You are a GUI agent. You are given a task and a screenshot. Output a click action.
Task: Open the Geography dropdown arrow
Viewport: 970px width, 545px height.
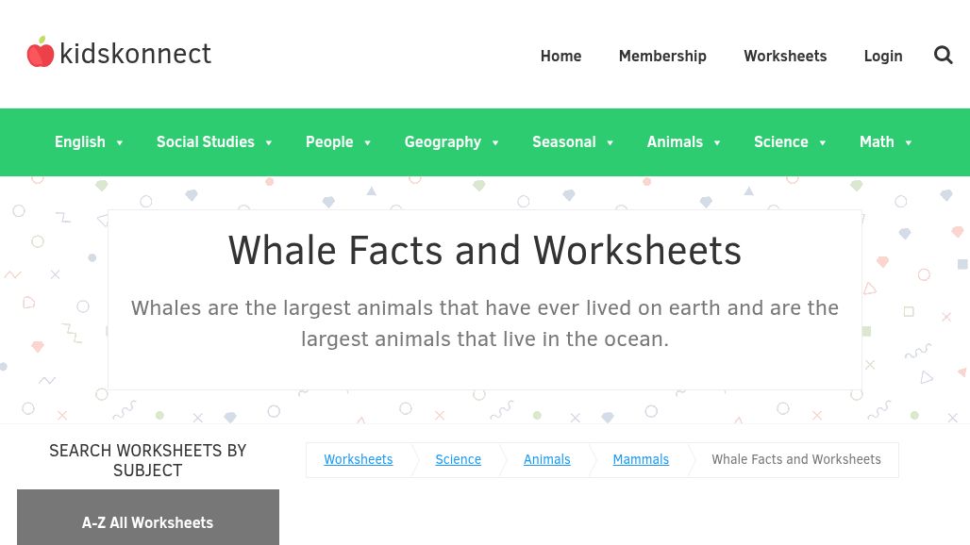point(495,142)
